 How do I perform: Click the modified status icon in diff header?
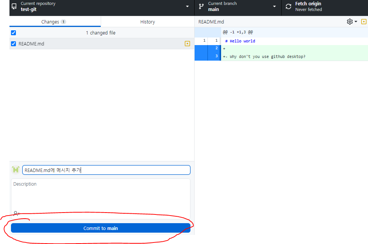pos(363,22)
